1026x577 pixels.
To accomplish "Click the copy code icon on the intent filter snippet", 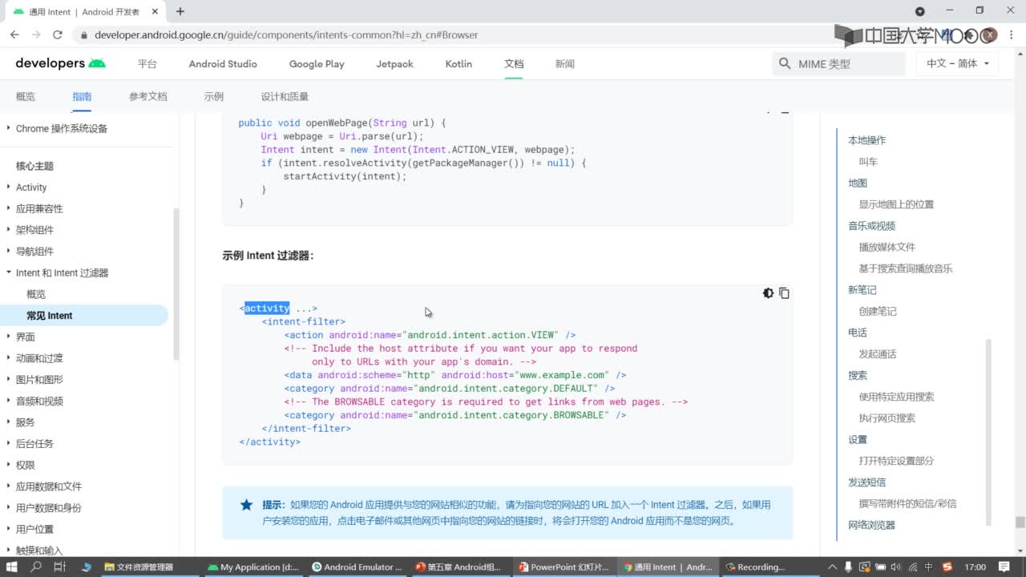I will click(x=784, y=293).
